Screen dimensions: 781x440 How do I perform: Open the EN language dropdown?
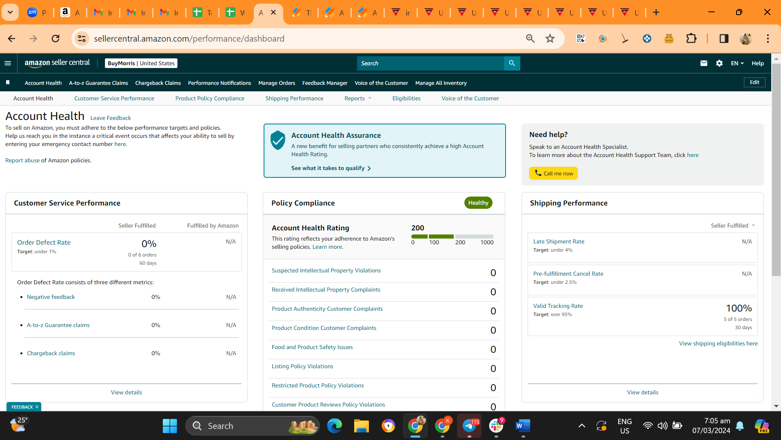(737, 63)
